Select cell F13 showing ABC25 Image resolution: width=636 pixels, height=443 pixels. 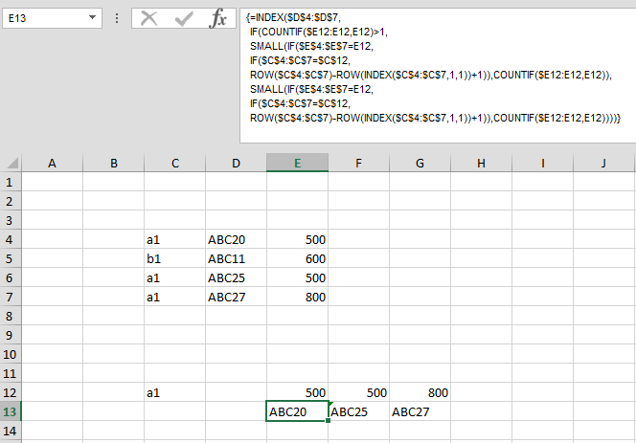(x=358, y=411)
